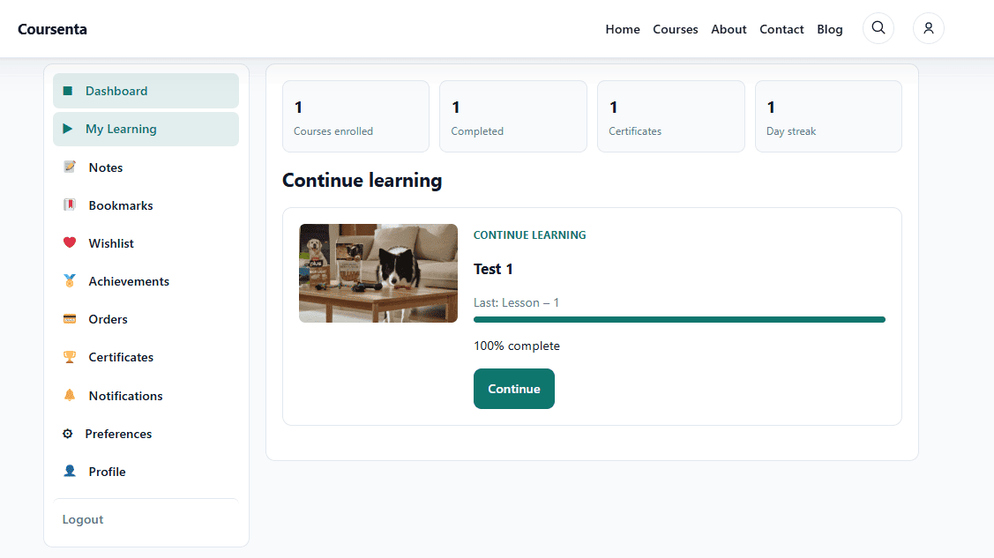Click the Bookmarks ribbon icon
This screenshot has width=994, height=558.
coord(70,205)
